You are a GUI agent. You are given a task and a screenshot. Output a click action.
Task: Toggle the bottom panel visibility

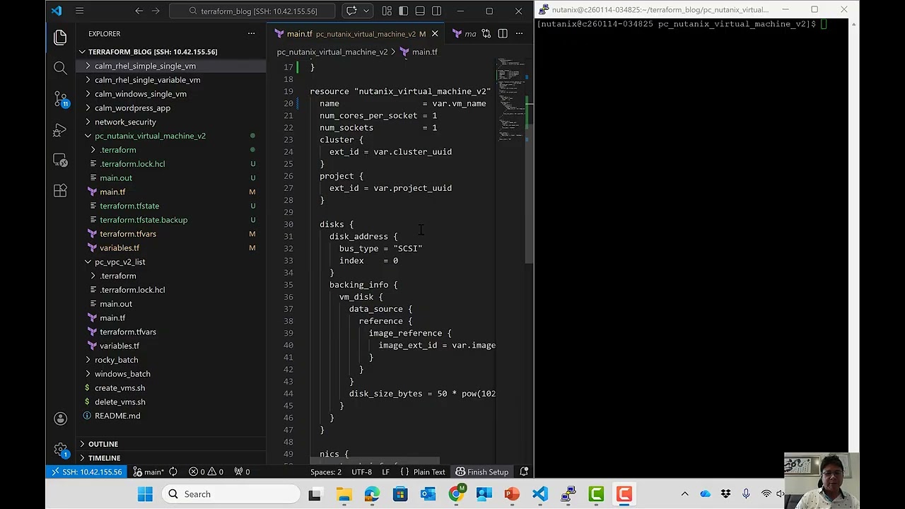pyautogui.click(x=420, y=11)
